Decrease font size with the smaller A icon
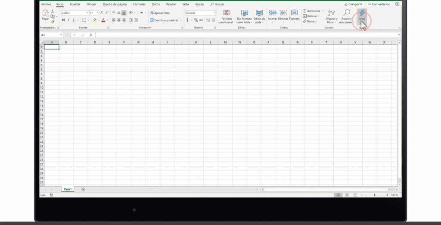The image size is (441, 225). point(107,13)
